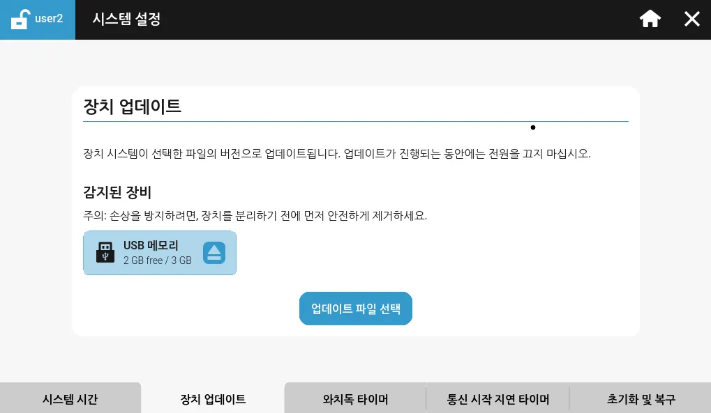Click the 시스템 설정 title text
Viewport: 711px width, 413px height.
126,19
